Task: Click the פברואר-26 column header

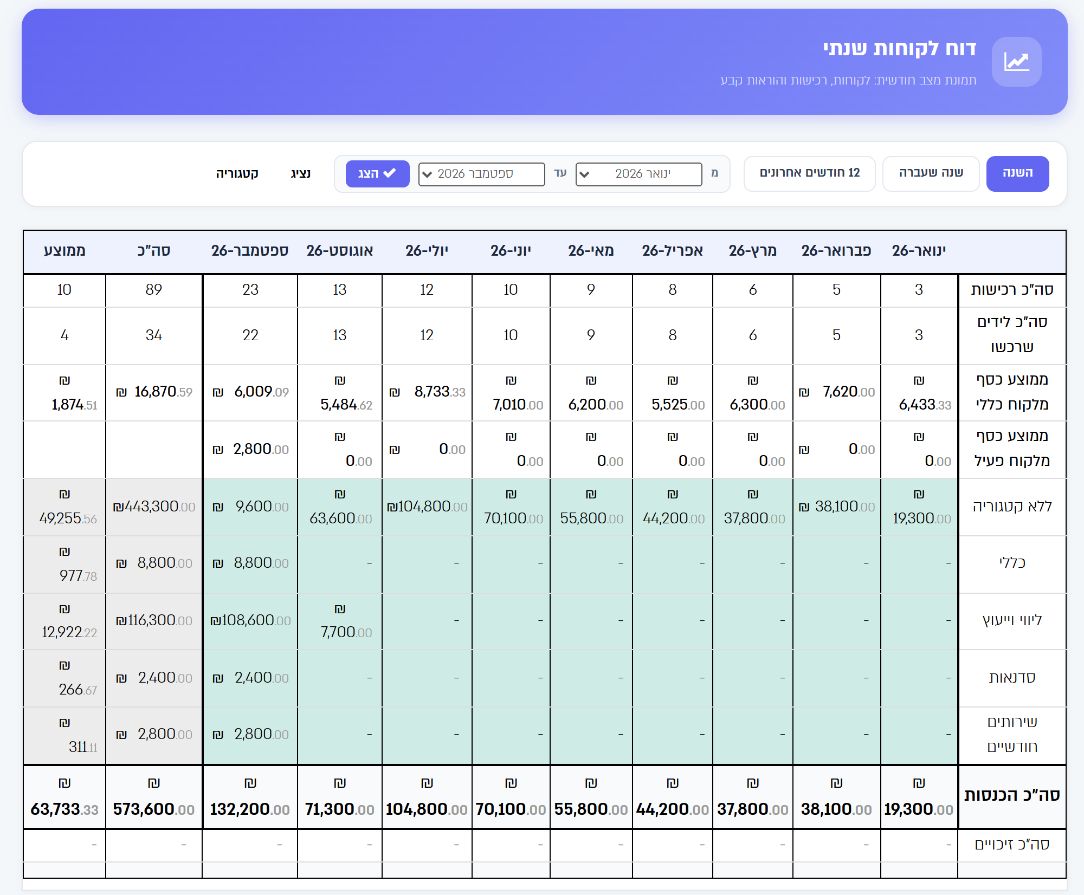Action: tap(836, 251)
